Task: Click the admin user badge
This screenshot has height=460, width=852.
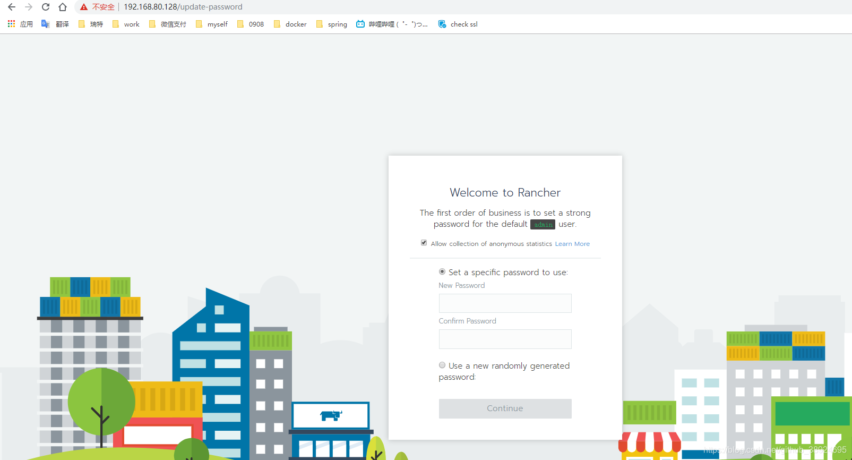Action: 543,225
